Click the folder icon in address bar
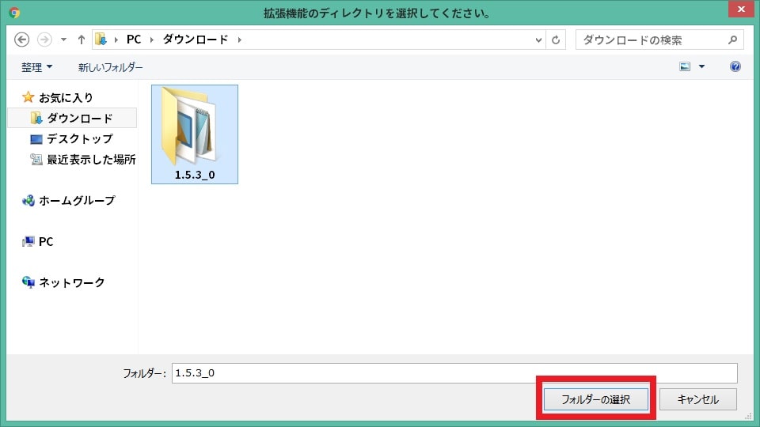 click(101, 40)
